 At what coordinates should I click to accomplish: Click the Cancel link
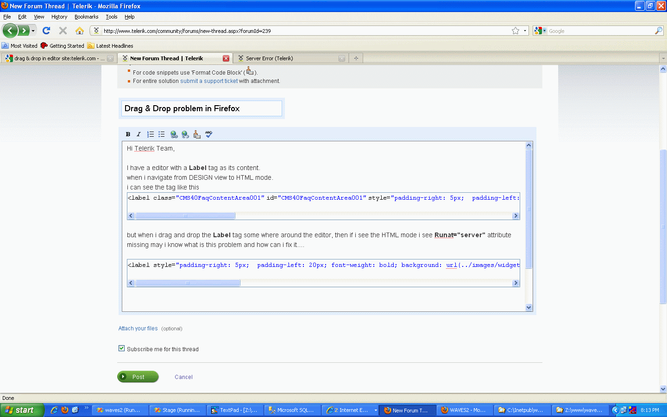coord(184,377)
